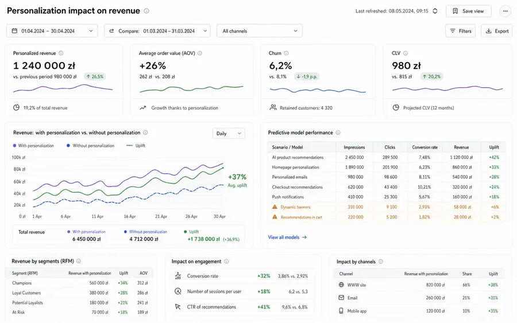The width and height of the screenshot is (517, 323).
Task: Click the info icon next to CLV
Action: click(x=405, y=53)
